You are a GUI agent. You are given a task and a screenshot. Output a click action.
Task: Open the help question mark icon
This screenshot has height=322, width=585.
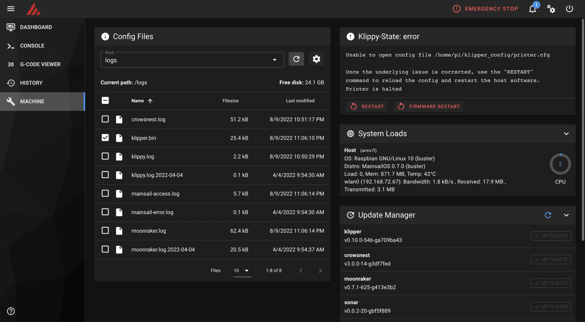(x=11, y=311)
